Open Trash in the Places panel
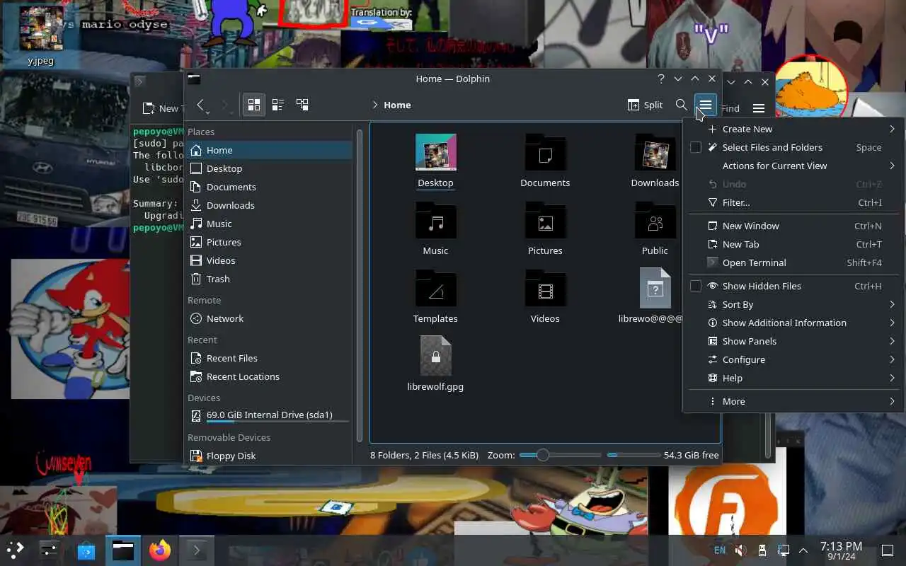906x566 pixels. pos(269,279)
